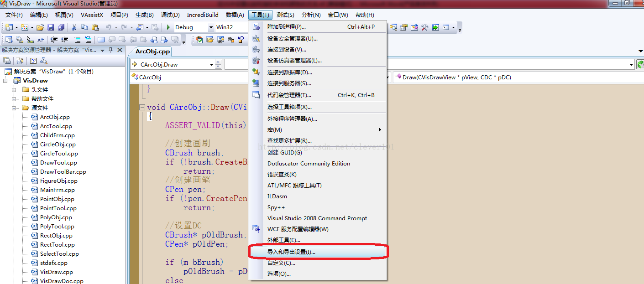Open the Object Browser toolbar icon
This screenshot has height=284, width=644.
tap(414, 27)
